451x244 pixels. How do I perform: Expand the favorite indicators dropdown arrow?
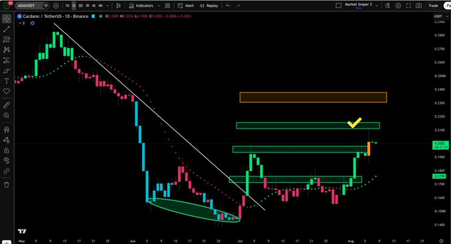pos(159,5)
